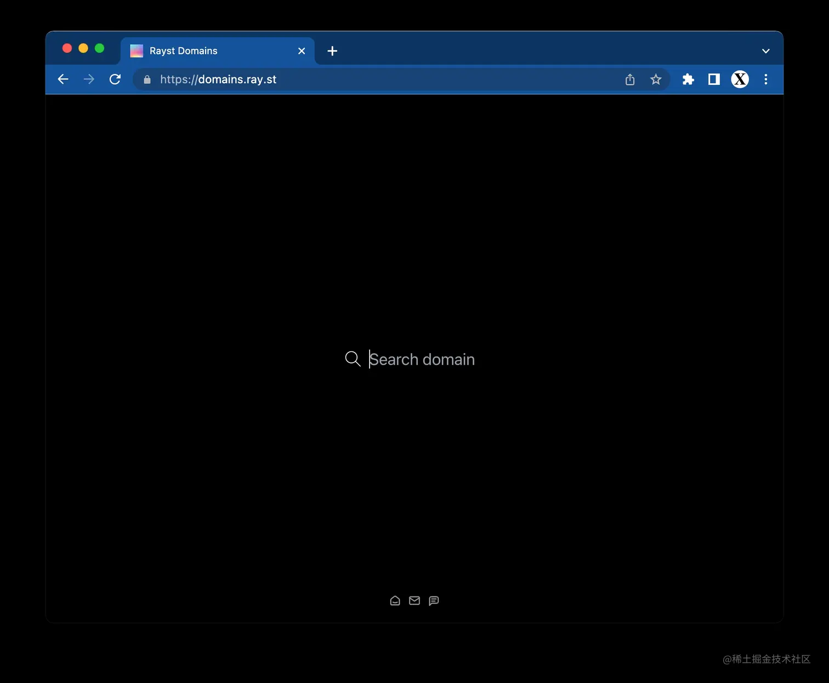Navigate back using the arrow button
The height and width of the screenshot is (683, 829).
63,79
